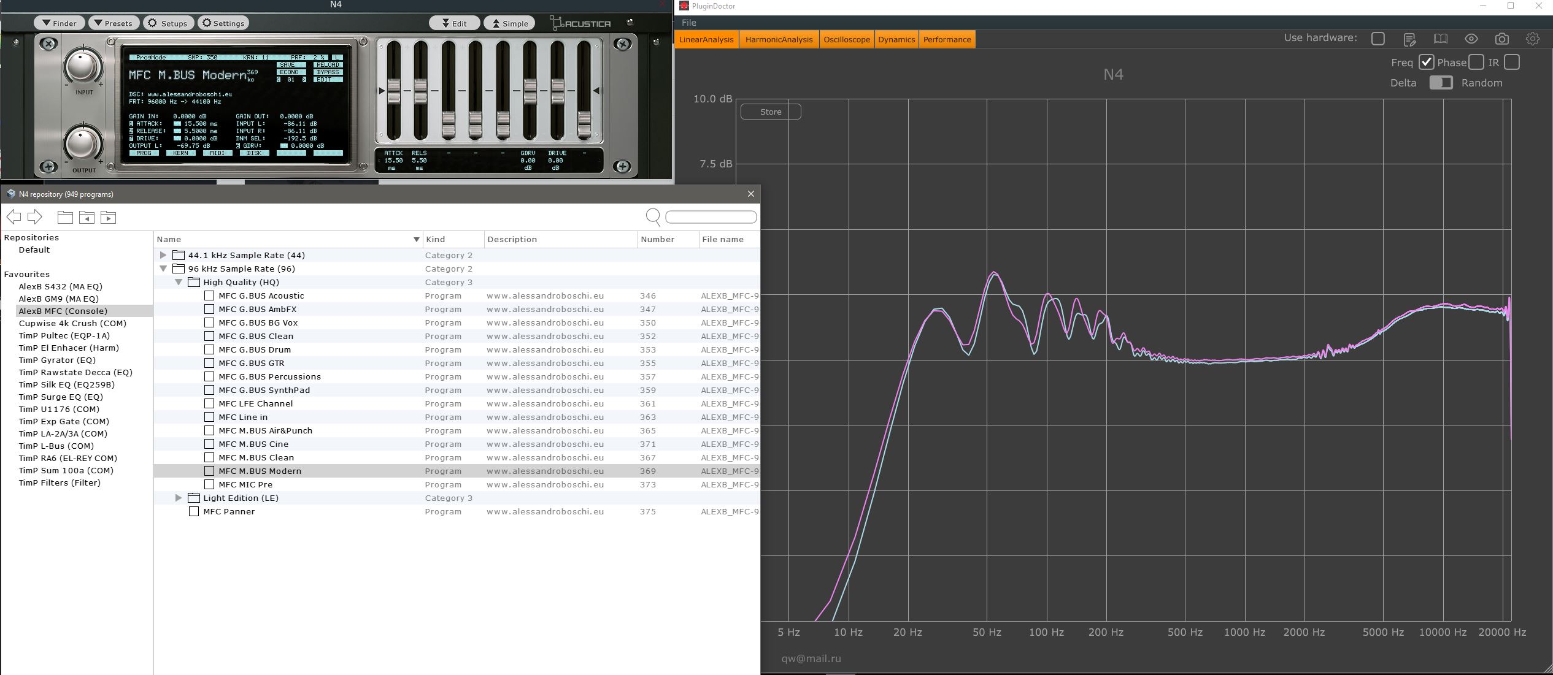This screenshot has width=1553, height=675.
Task: Check the Use hardware checkbox
Action: click(x=1378, y=39)
